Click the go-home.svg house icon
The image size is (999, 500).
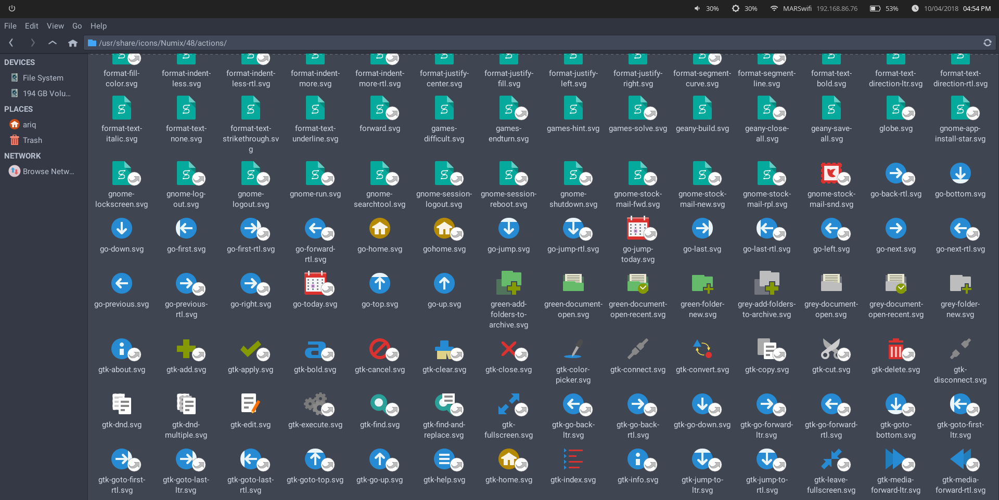click(x=379, y=228)
